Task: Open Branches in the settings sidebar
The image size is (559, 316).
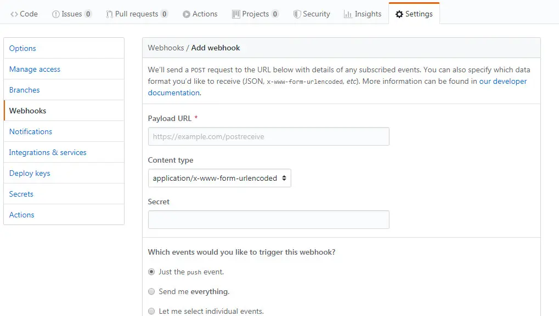Action: tap(25, 90)
